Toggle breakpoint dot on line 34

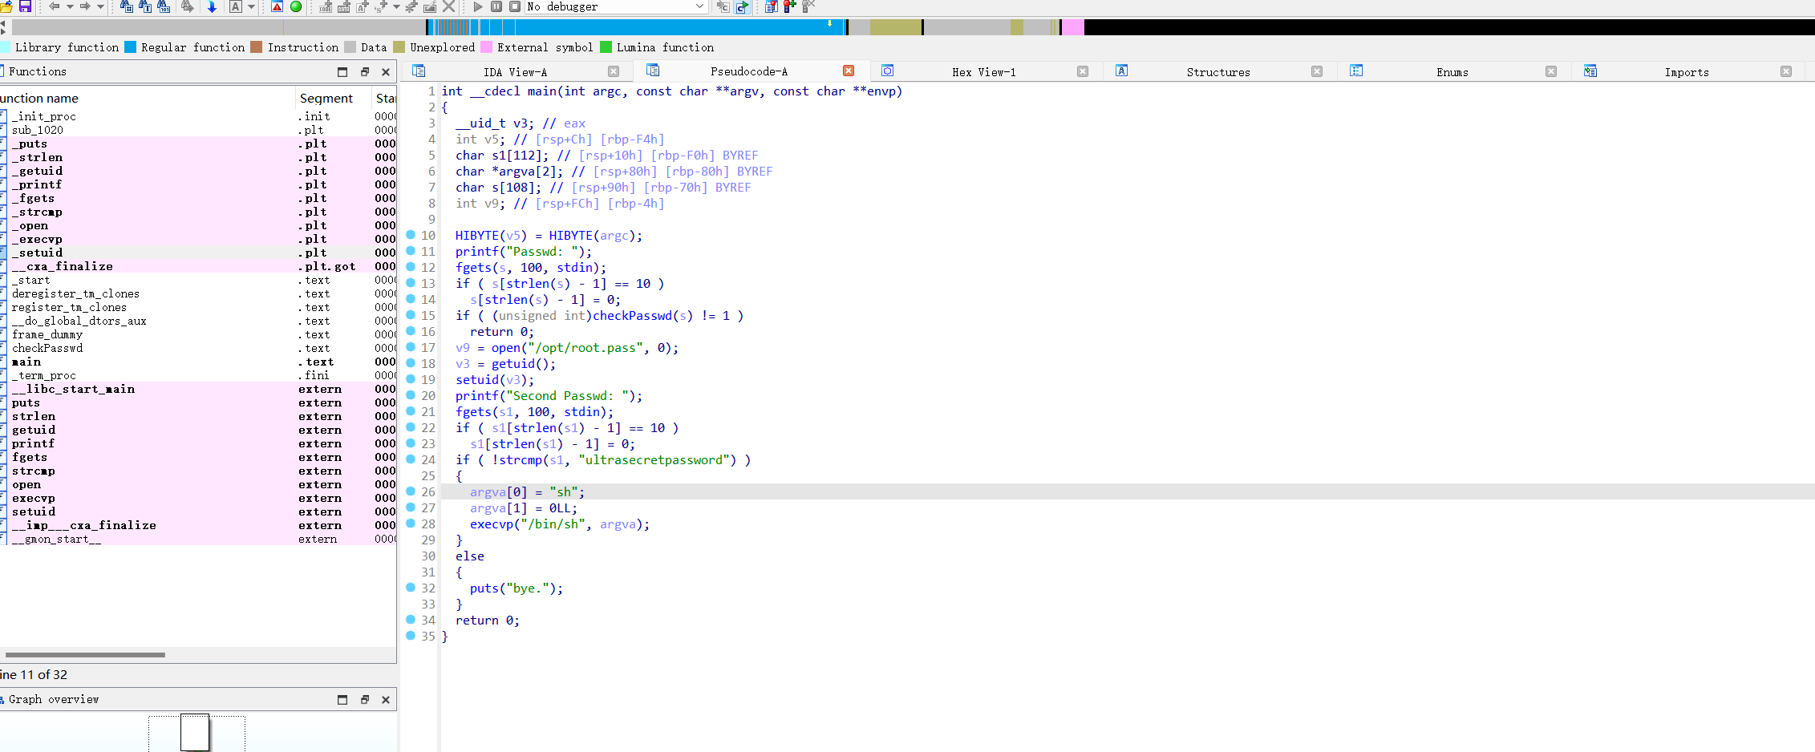(411, 620)
